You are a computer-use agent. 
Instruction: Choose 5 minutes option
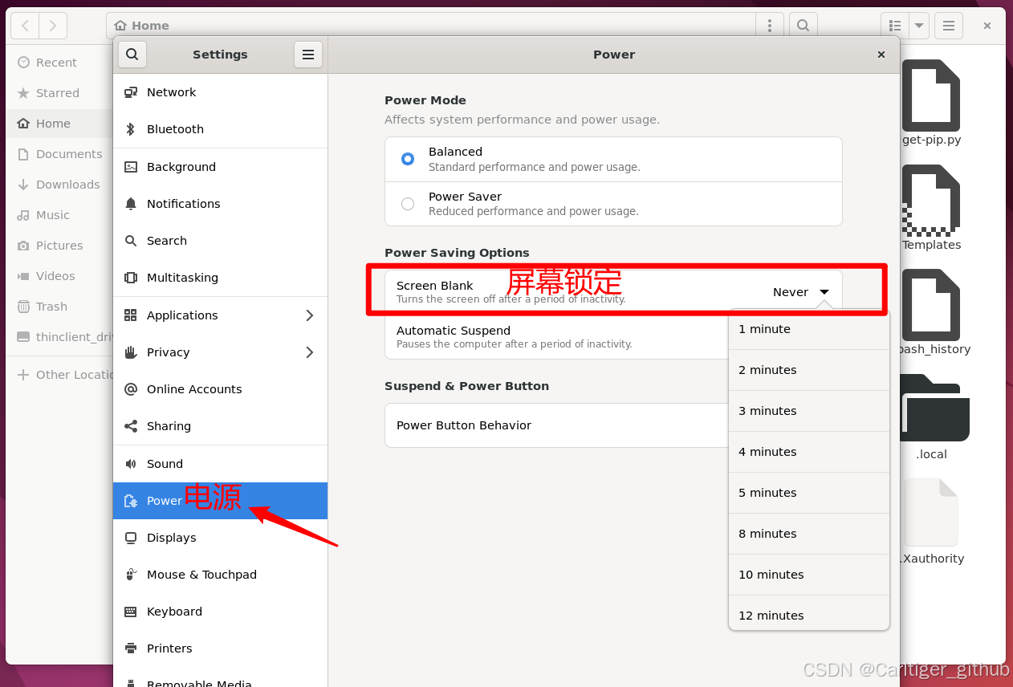(809, 493)
